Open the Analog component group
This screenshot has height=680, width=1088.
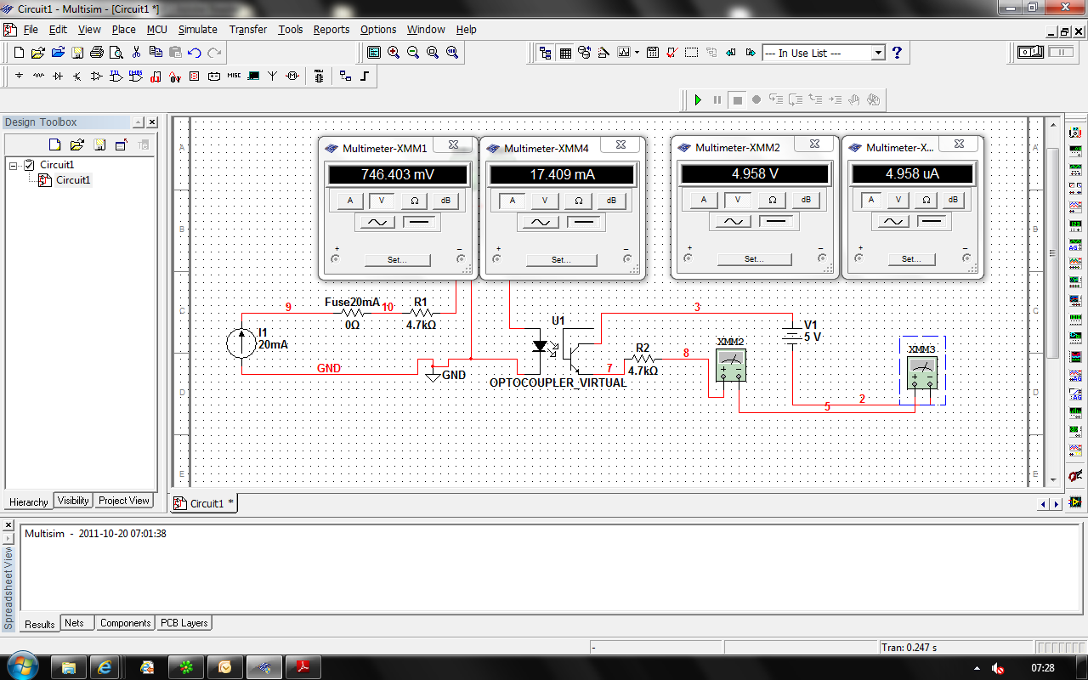point(97,76)
